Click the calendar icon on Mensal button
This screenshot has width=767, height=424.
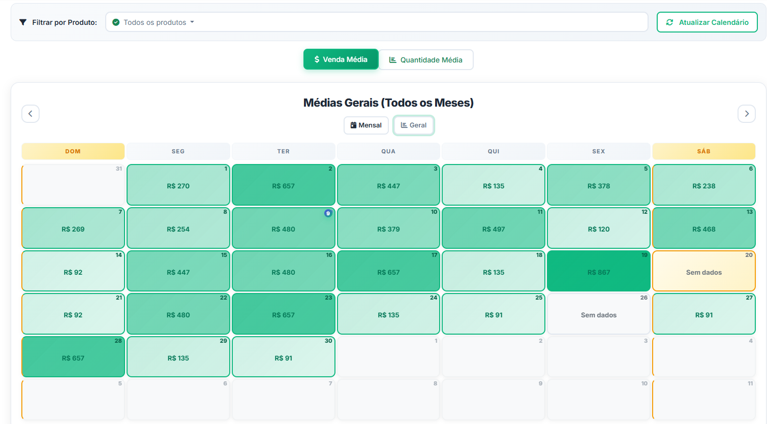[x=353, y=125]
